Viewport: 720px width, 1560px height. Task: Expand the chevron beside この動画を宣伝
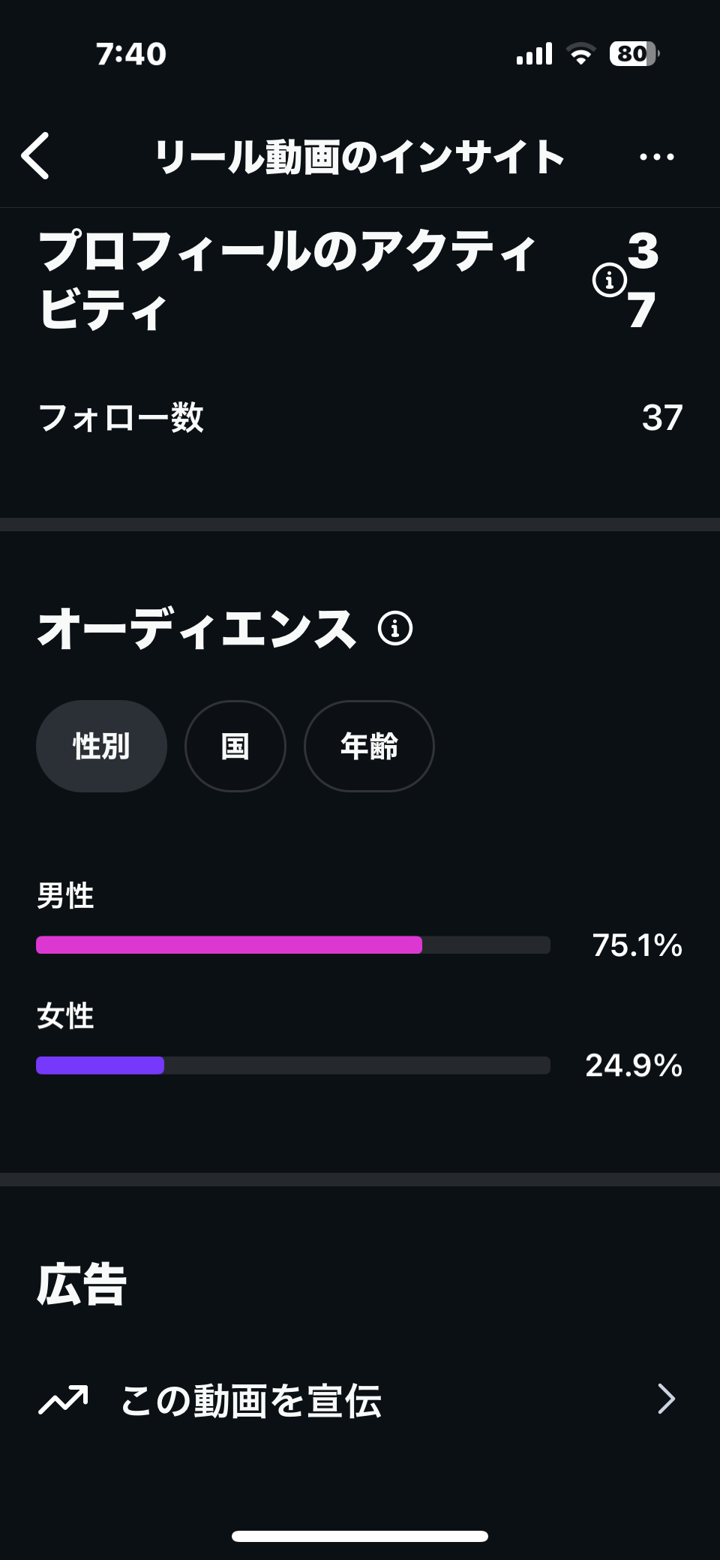tap(666, 1399)
